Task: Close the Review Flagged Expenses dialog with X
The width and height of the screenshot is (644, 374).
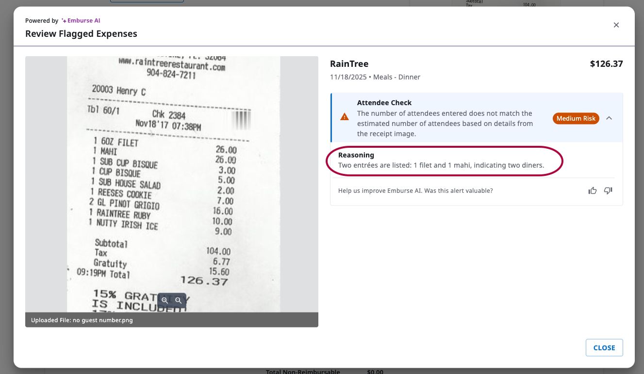Action: (616, 25)
